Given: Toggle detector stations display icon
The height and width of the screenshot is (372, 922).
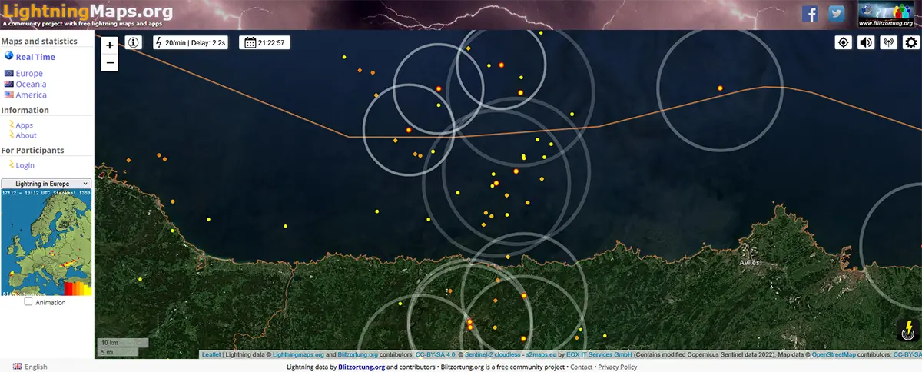Looking at the screenshot, I should pos(888,42).
